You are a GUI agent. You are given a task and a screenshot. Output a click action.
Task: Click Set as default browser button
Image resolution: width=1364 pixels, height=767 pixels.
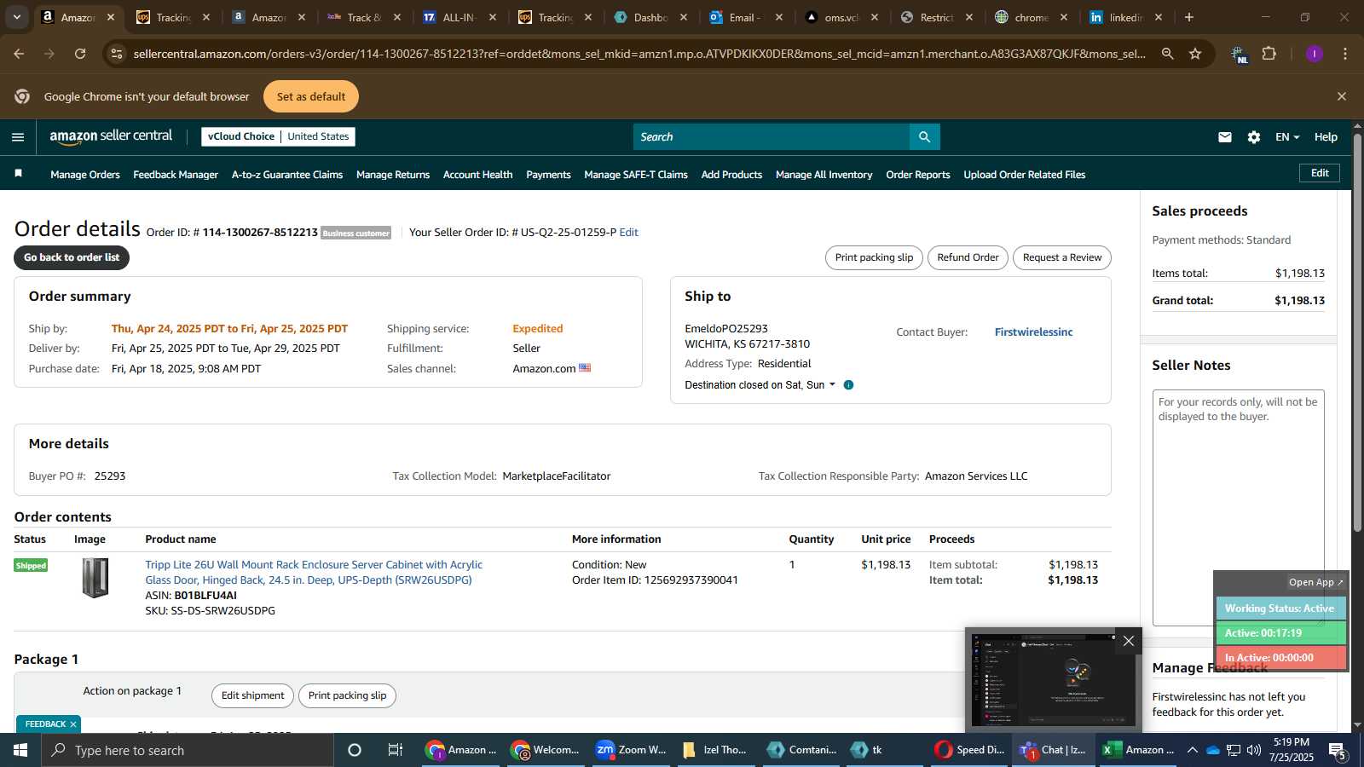click(x=311, y=96)
